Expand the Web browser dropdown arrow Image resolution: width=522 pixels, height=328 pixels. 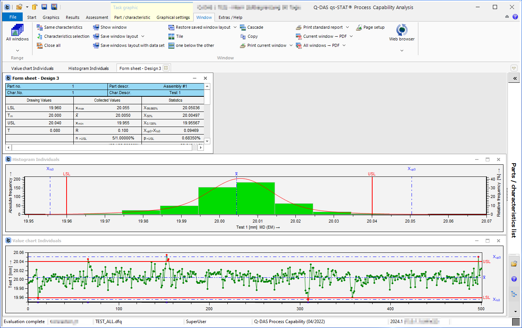[x=402, y=50]
